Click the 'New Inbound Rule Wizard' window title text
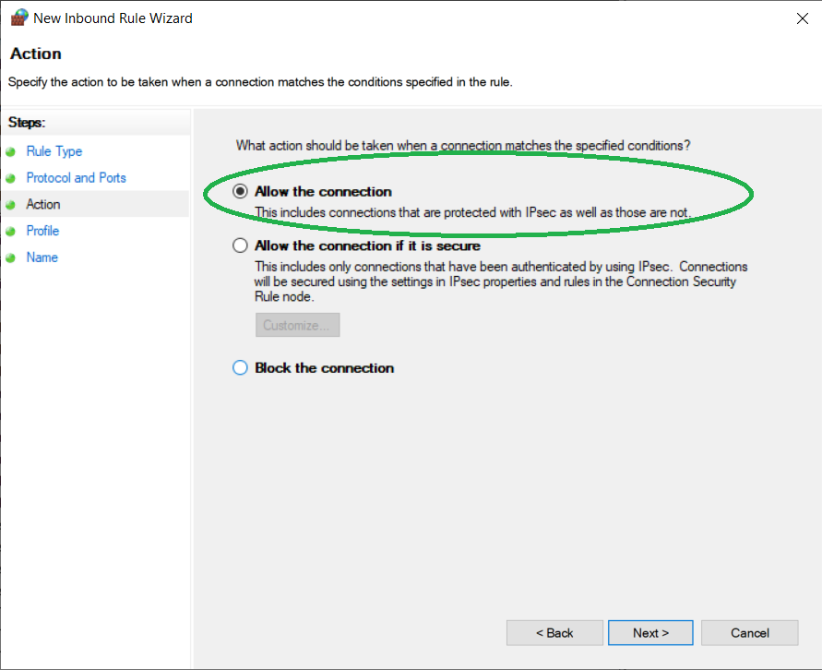822x670 pixels. (113, 18)
